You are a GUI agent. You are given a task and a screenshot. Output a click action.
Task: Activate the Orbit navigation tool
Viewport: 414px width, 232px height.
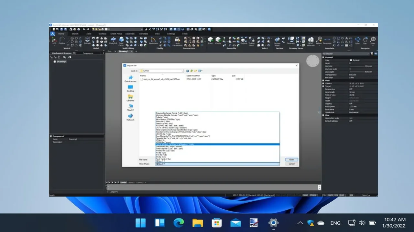coord(357,41)
